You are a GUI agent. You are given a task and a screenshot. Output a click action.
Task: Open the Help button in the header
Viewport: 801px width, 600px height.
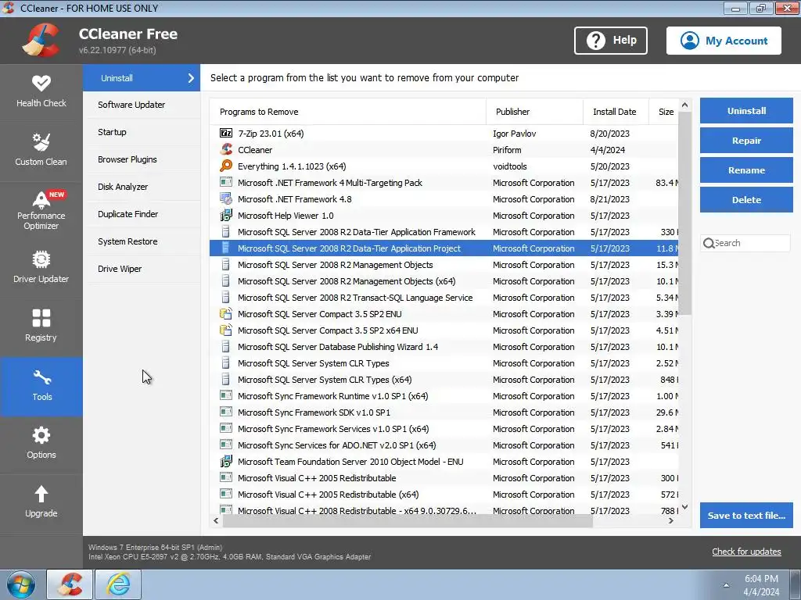tap(610, 41)
